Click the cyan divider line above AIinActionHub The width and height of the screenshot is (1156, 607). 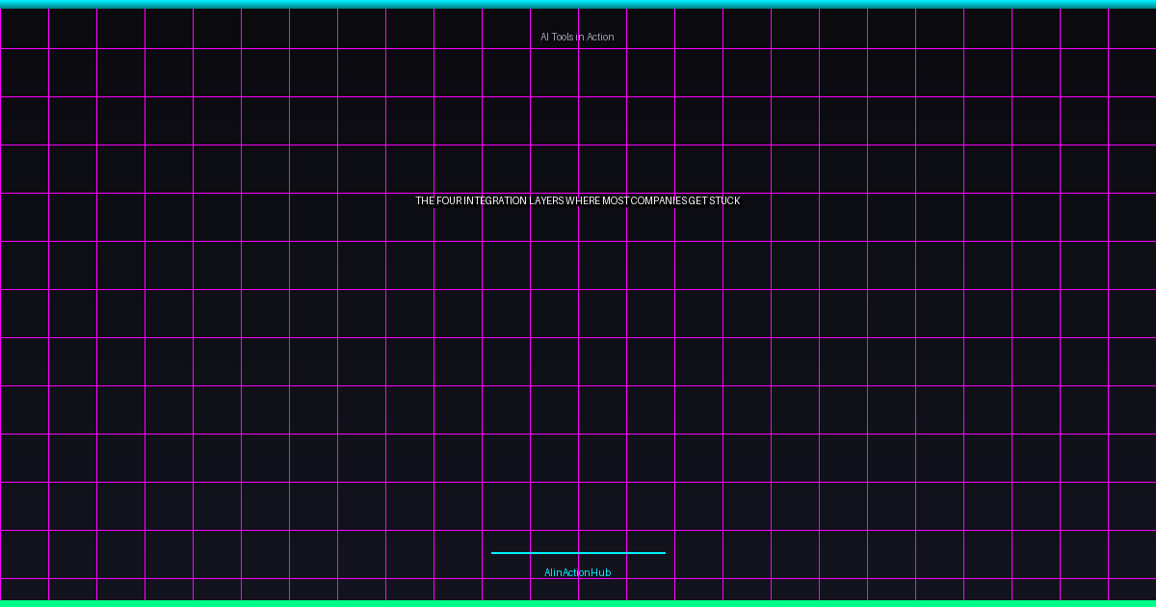pyautogui.click(x=578, y=553)
